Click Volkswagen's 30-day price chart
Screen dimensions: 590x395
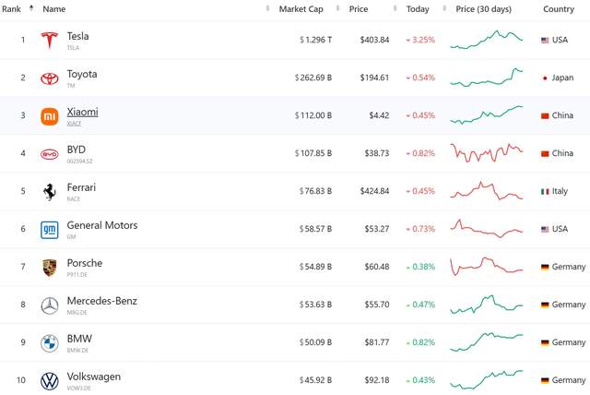(x=487, y=380)
